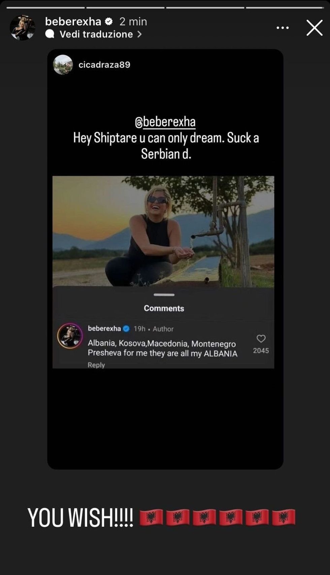Open the photo of woman at water tap

point(163,231)
